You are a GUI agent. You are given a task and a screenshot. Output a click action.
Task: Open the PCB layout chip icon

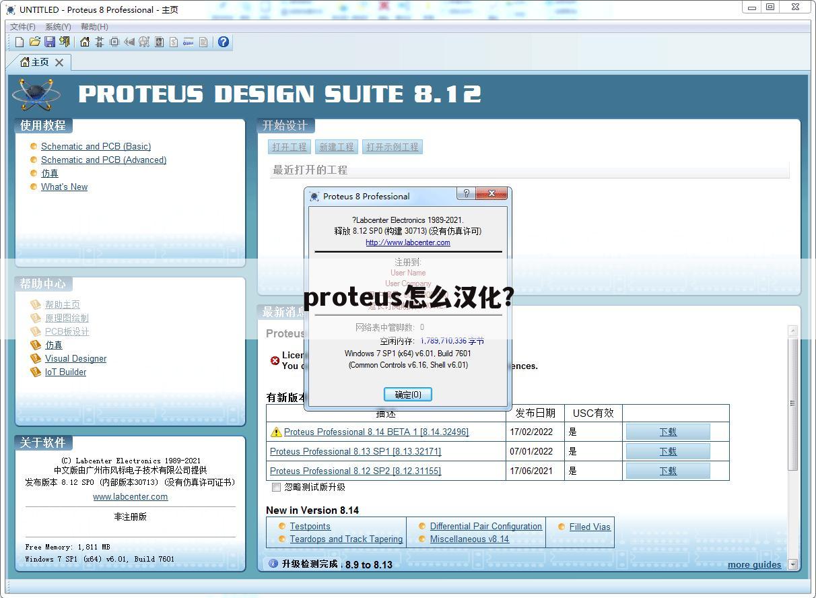[114, 42]
